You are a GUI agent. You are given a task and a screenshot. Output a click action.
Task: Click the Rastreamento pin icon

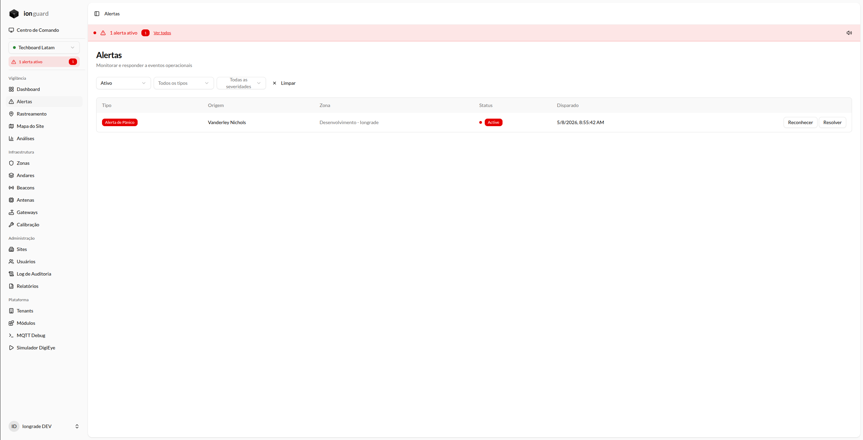11,114
